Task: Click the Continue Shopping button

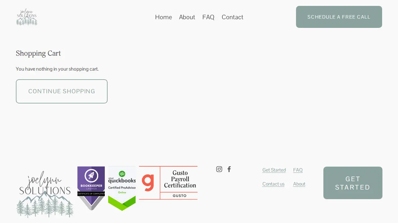Action: pos(62,91)
